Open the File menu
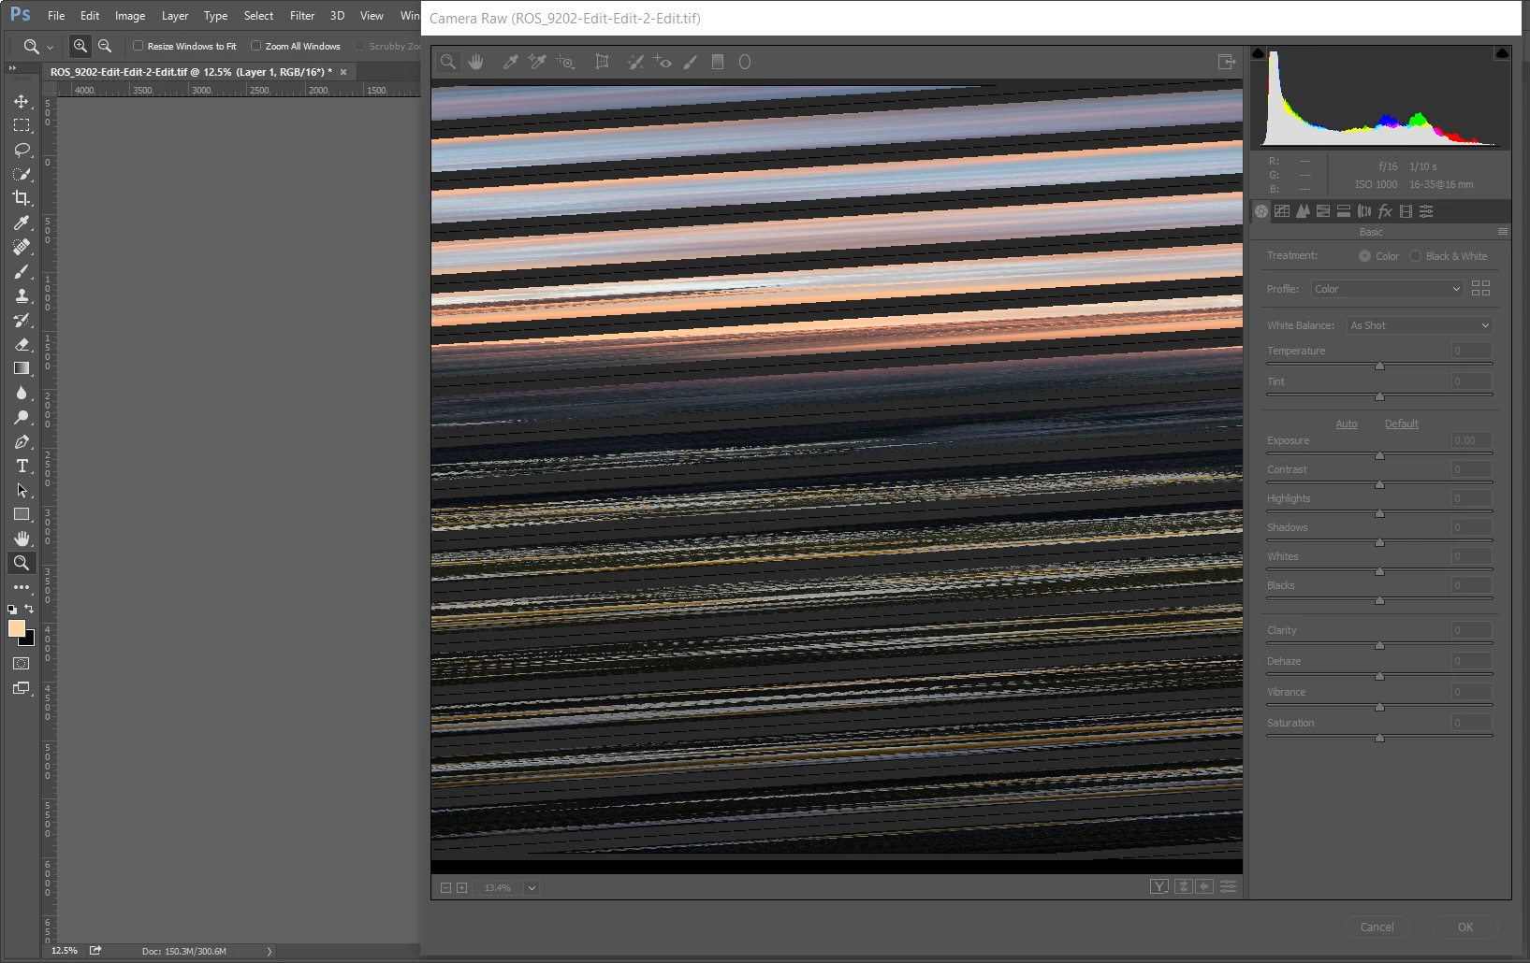The height and width of the screenshot is (963, 1530). tap(56, 15)
